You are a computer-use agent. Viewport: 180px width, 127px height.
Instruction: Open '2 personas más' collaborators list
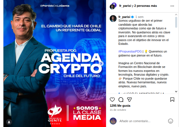[145, 6]
